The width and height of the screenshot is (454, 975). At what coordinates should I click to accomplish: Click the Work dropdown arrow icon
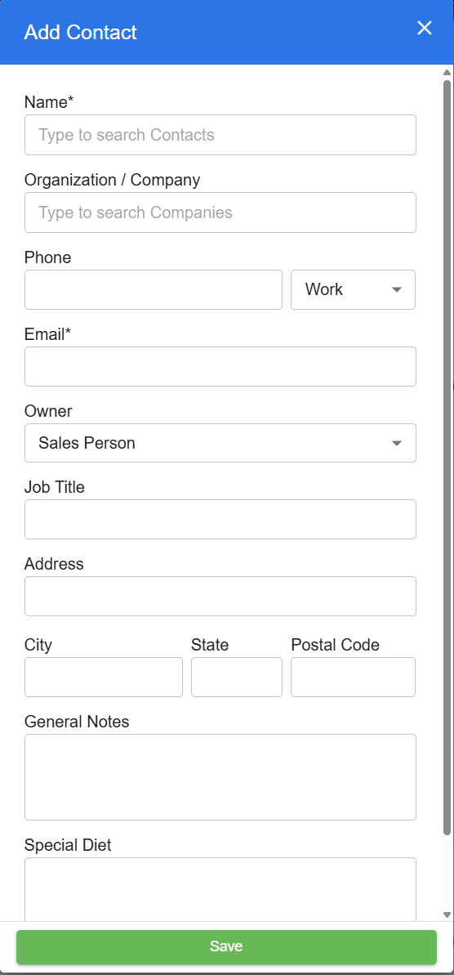point(397,290)
